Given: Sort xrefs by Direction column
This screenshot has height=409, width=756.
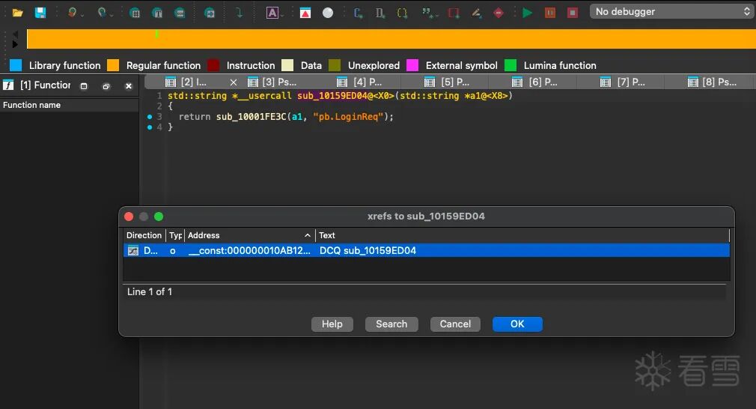Looking at the screenshot, I should tap(144, 235).
